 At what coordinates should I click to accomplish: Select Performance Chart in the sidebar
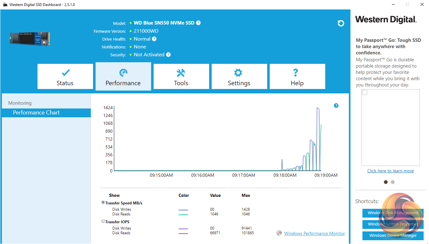[36, 113]
